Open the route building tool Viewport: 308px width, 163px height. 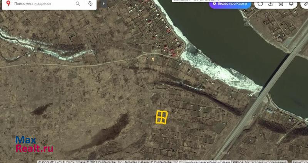coord(90,4)
